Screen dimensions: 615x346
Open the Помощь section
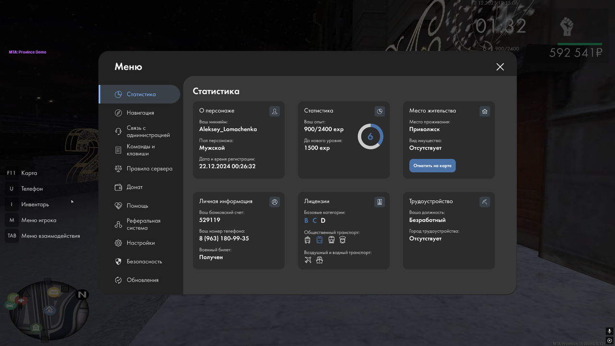139,206
